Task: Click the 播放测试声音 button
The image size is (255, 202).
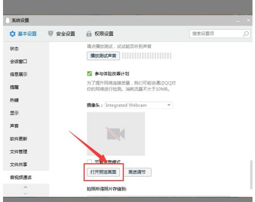Action: click(103, 56)
